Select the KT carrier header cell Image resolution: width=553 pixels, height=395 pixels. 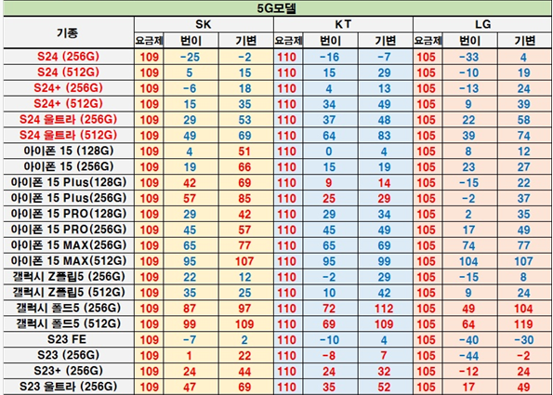[343, 24]
